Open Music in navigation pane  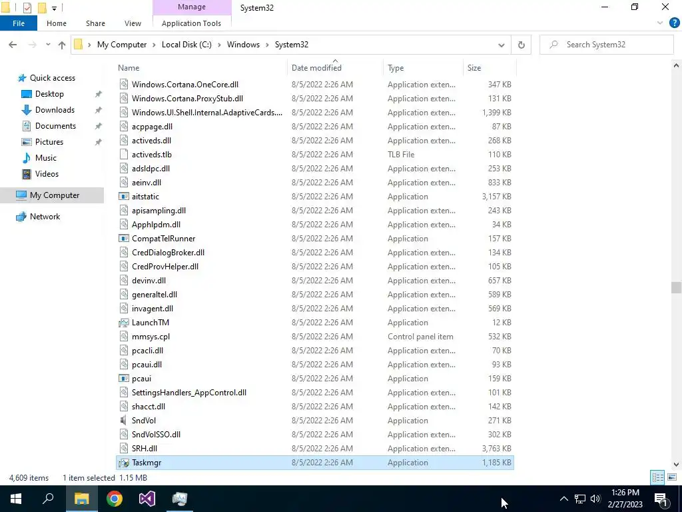tap(46, 157)
